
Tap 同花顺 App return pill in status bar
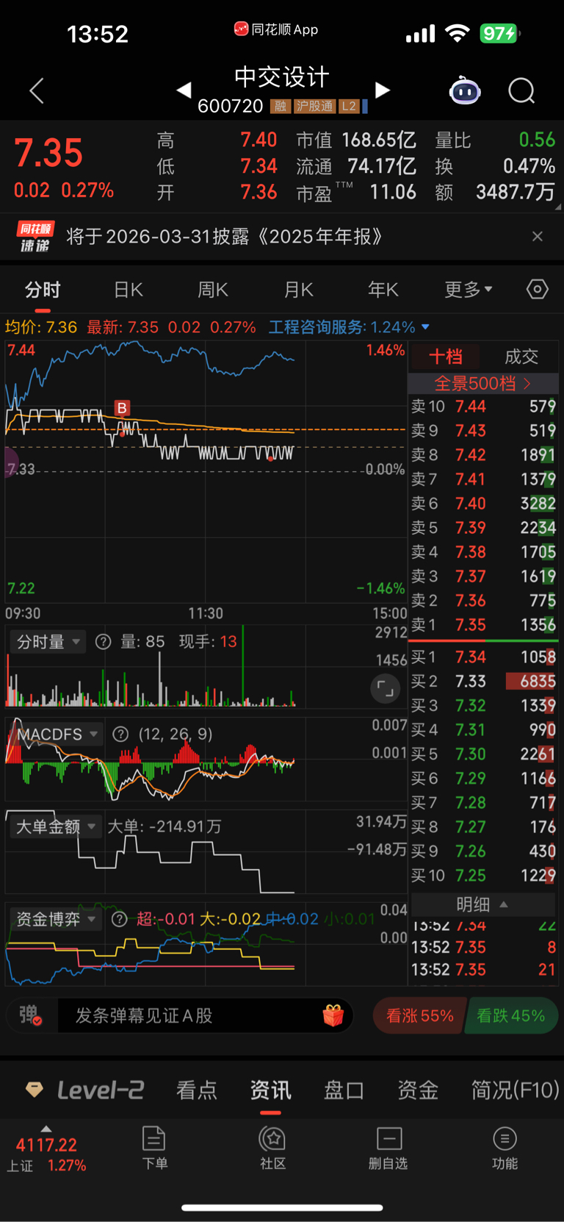pyautogui.click(x=276, y=29)
